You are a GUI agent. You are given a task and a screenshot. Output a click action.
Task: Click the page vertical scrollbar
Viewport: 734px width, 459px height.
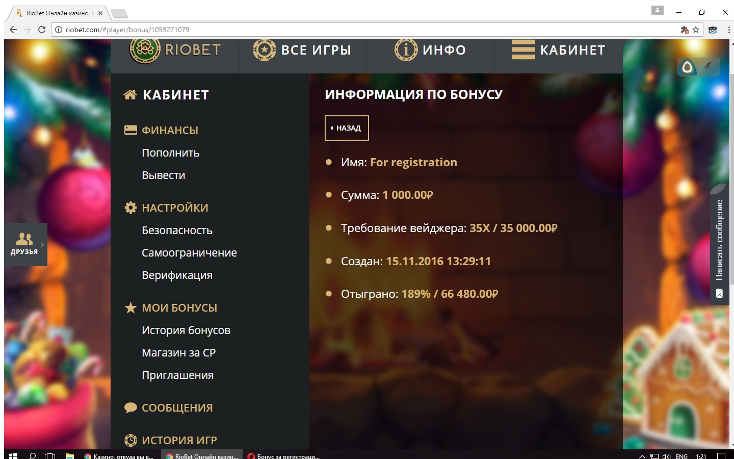click(731, 178)
